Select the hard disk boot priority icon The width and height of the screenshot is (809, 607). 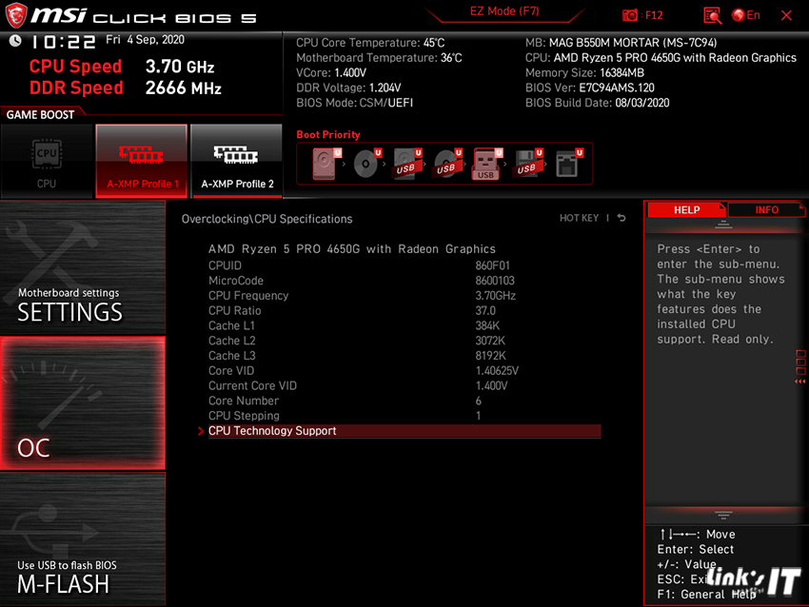[326, 164]
